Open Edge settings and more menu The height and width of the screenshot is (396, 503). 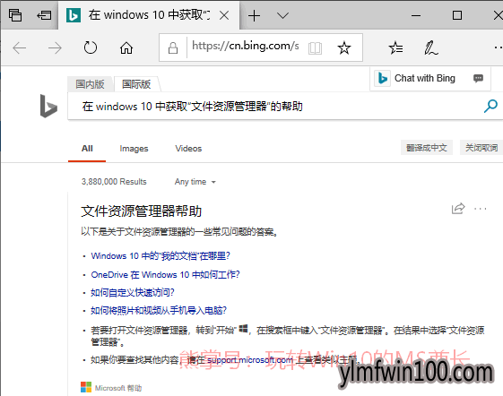(499, 47)
